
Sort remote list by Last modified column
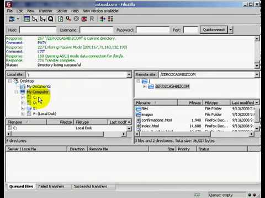pos(243,103)
